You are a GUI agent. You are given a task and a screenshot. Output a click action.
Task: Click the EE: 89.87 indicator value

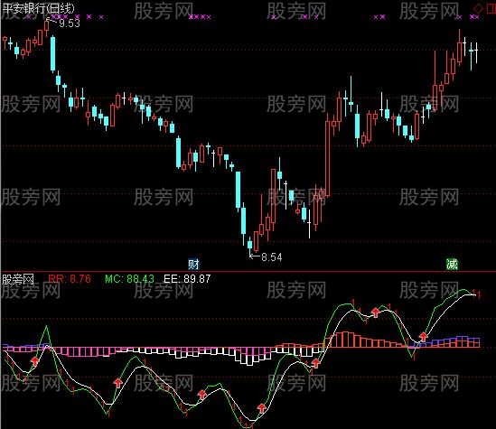coord(187,279)
